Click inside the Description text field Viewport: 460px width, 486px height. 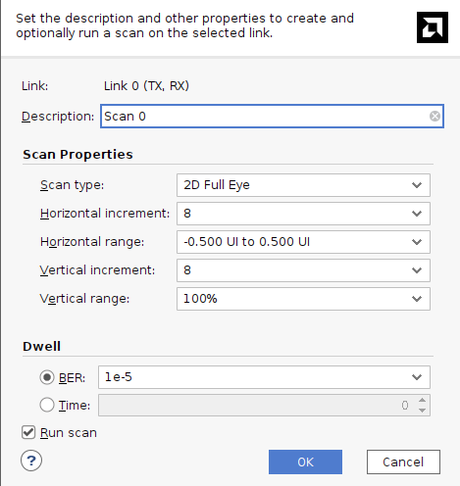pos(272,116)
